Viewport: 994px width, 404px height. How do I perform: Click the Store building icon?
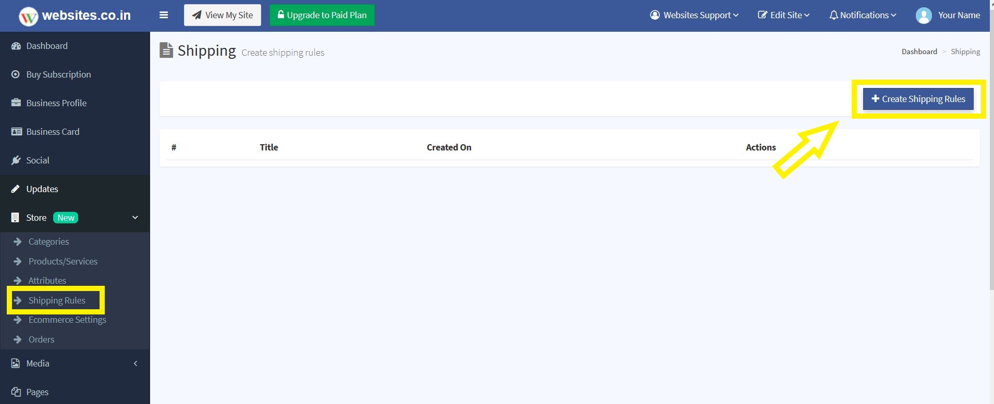coord(15,218)
